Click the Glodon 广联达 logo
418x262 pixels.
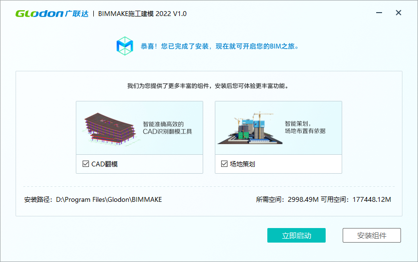52,14
